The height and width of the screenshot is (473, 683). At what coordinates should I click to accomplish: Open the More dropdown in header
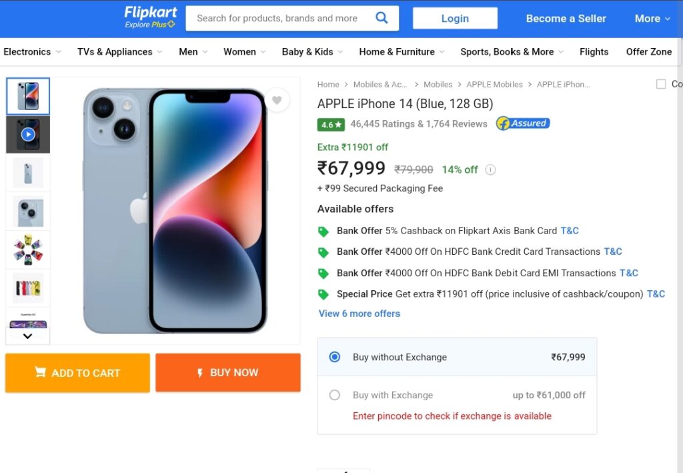click(x=652, y=18)
